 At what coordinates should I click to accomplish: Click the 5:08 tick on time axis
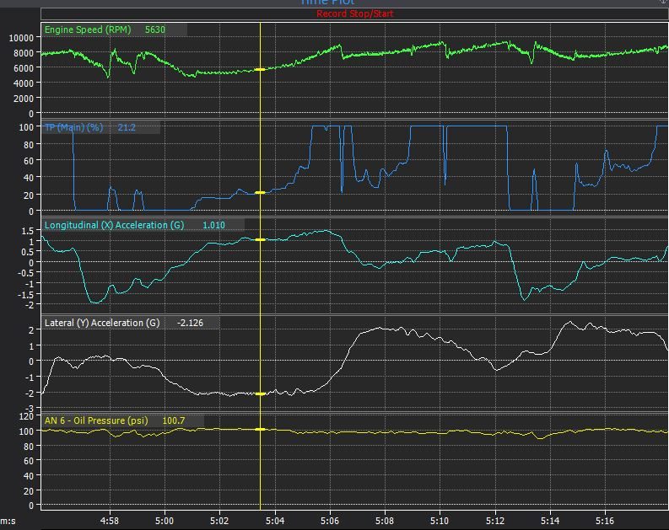click(384, 522)
